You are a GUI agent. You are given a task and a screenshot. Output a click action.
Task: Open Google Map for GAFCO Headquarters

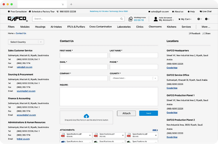click(172, 68)
